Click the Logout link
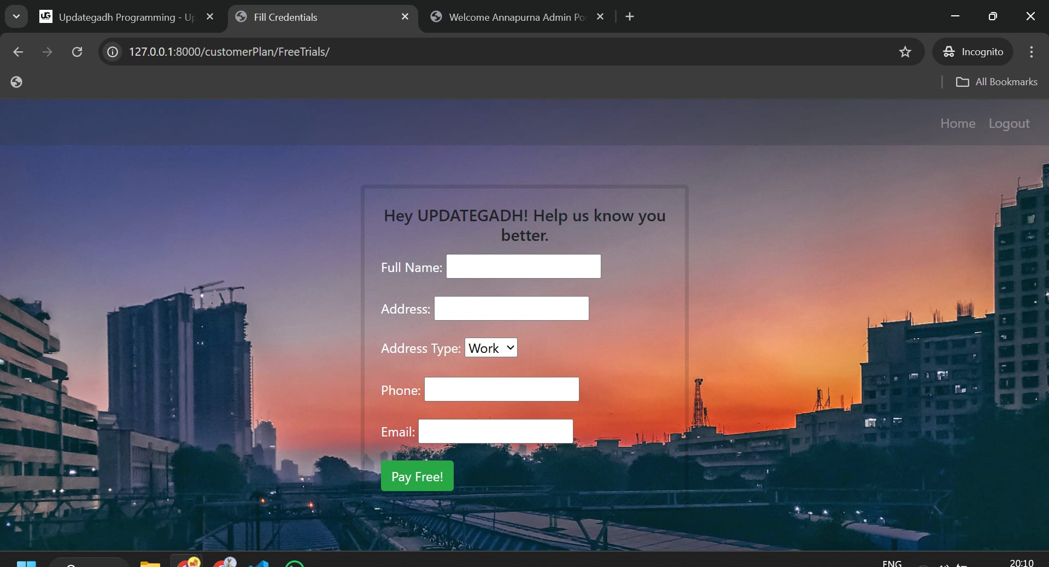This screenshot has width=1049, height=567. pyautogui.click(x=1009, y=123)
